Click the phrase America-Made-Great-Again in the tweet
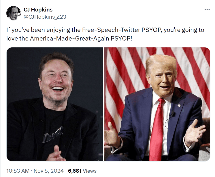This screenshot has width=215, height=177. click(70, 38)
